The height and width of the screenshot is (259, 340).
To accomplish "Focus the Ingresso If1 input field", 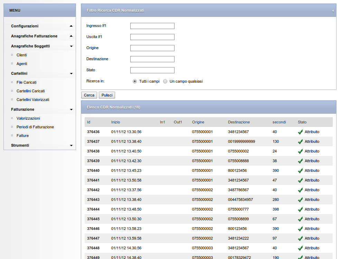I will click(152, 26).
